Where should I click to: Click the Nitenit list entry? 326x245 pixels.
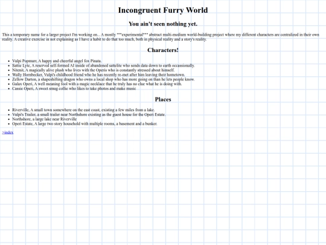tap(94, 70)
